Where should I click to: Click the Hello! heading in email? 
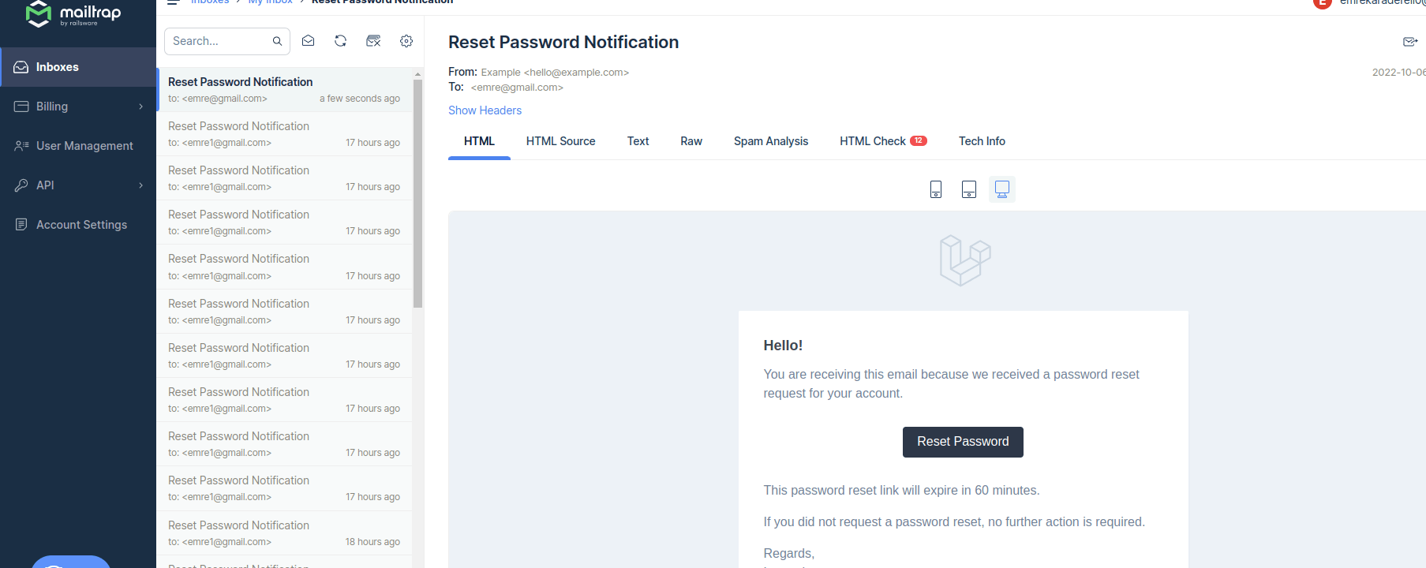[783, 346]
